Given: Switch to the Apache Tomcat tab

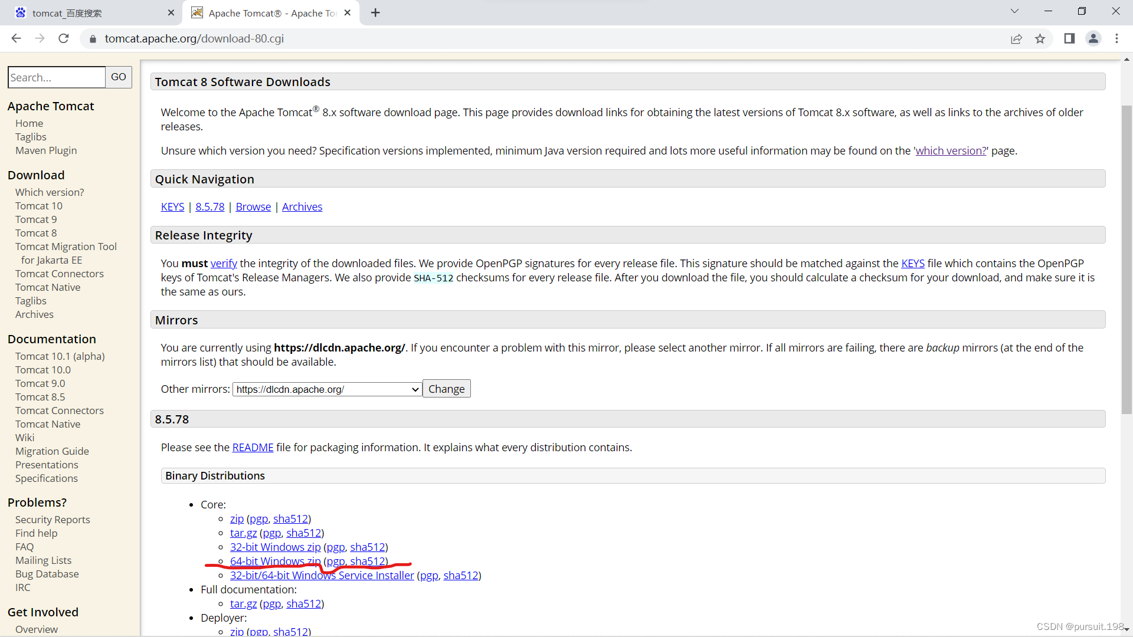Looking at the screenshot, I should [x=271, y=13].
